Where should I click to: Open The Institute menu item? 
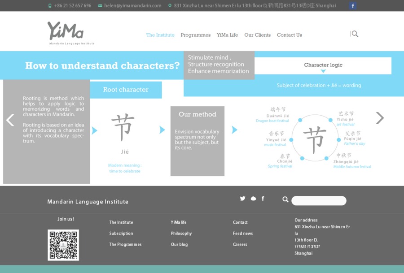click(x=160, y=35)
